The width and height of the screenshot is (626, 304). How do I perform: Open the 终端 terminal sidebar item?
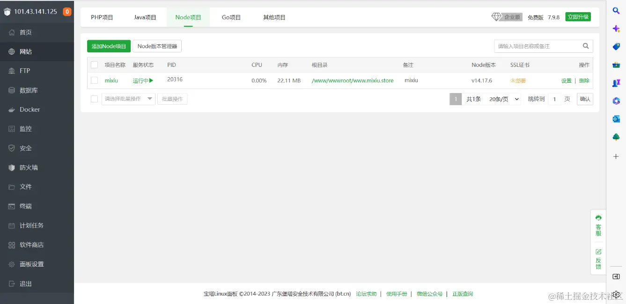click(37, 206)
